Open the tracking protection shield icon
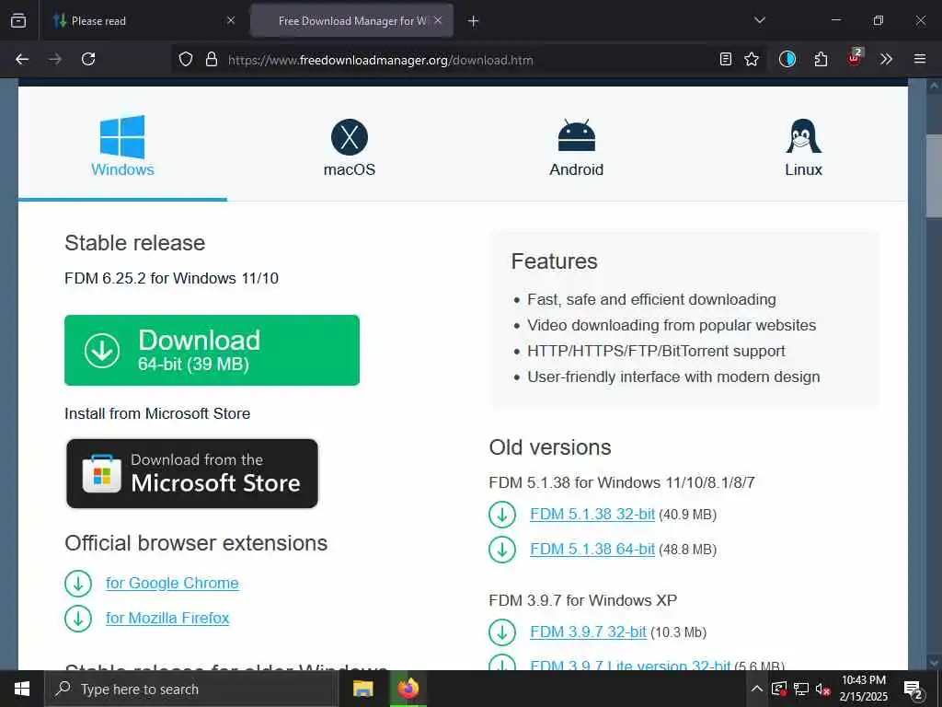This screenshot has width=942, height=707. point(186,60)
